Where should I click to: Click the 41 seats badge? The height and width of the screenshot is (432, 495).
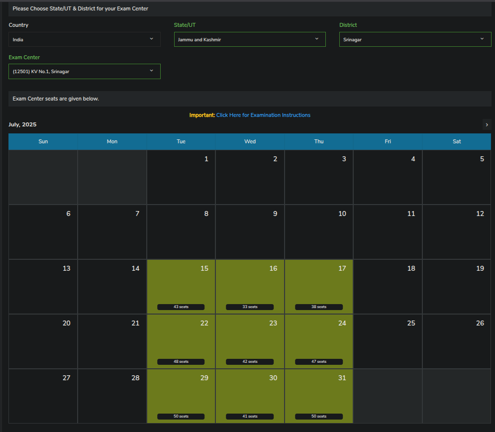point(250,416)
